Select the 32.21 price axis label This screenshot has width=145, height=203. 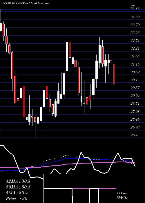[x=135, y=48]
